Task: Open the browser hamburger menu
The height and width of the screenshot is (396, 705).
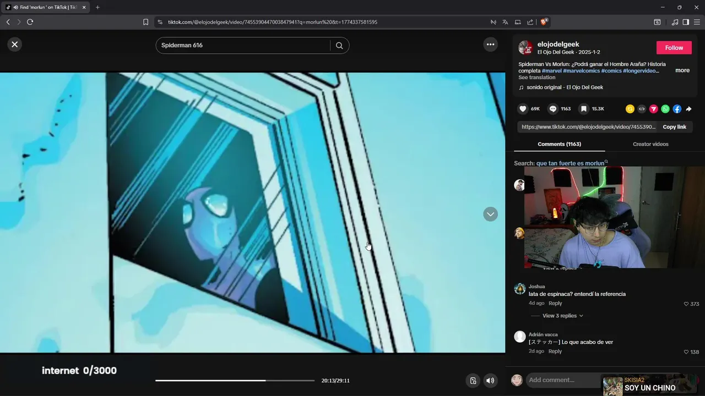Action: (697, 22)
